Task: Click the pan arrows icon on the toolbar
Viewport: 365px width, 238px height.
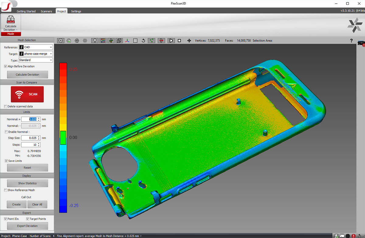Action: [189, 40]
